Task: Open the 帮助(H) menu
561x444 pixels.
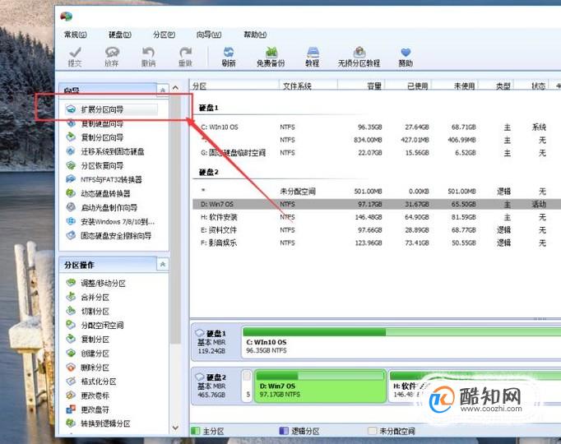Action: point(255,35)
